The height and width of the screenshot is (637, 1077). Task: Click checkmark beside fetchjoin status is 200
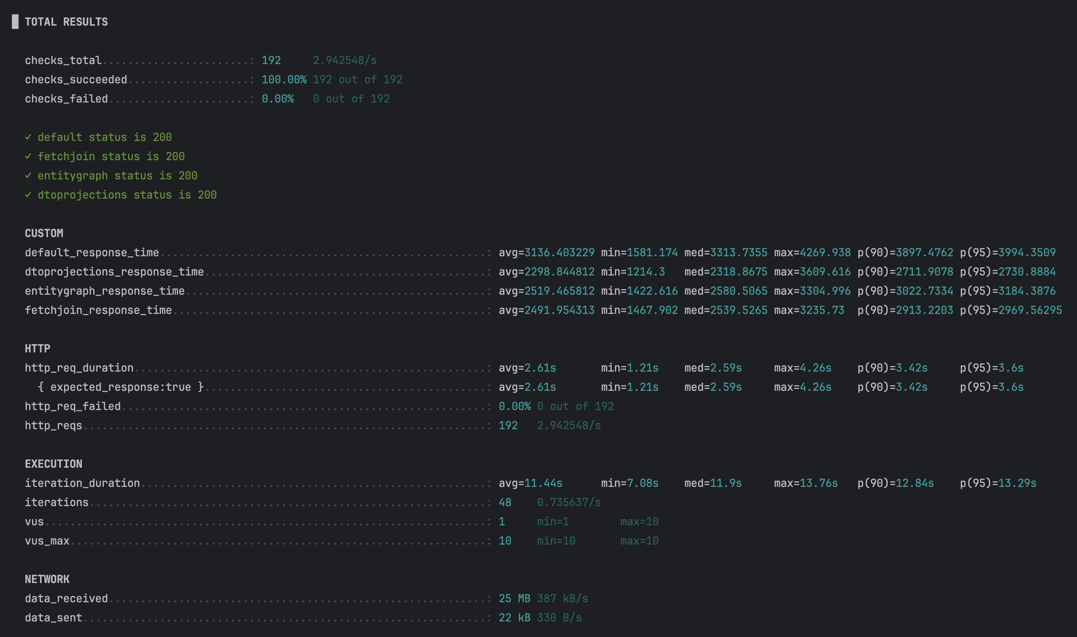click(x=28, y=156)
